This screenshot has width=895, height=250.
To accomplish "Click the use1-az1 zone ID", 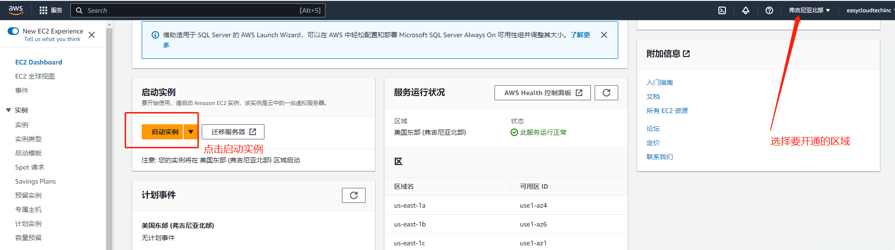I will tap(533, 243).
